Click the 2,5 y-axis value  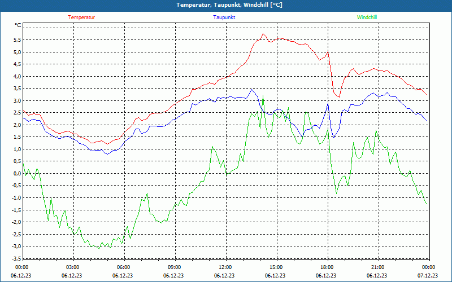point(18,113)
